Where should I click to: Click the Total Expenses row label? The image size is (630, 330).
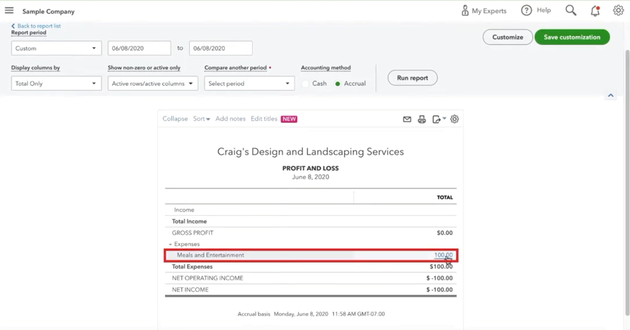pos(192,267)
